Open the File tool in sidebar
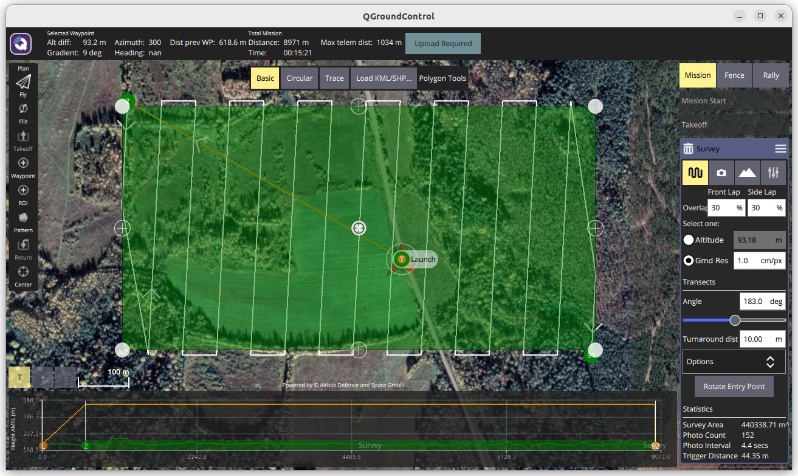 click(x=23, y=109)
